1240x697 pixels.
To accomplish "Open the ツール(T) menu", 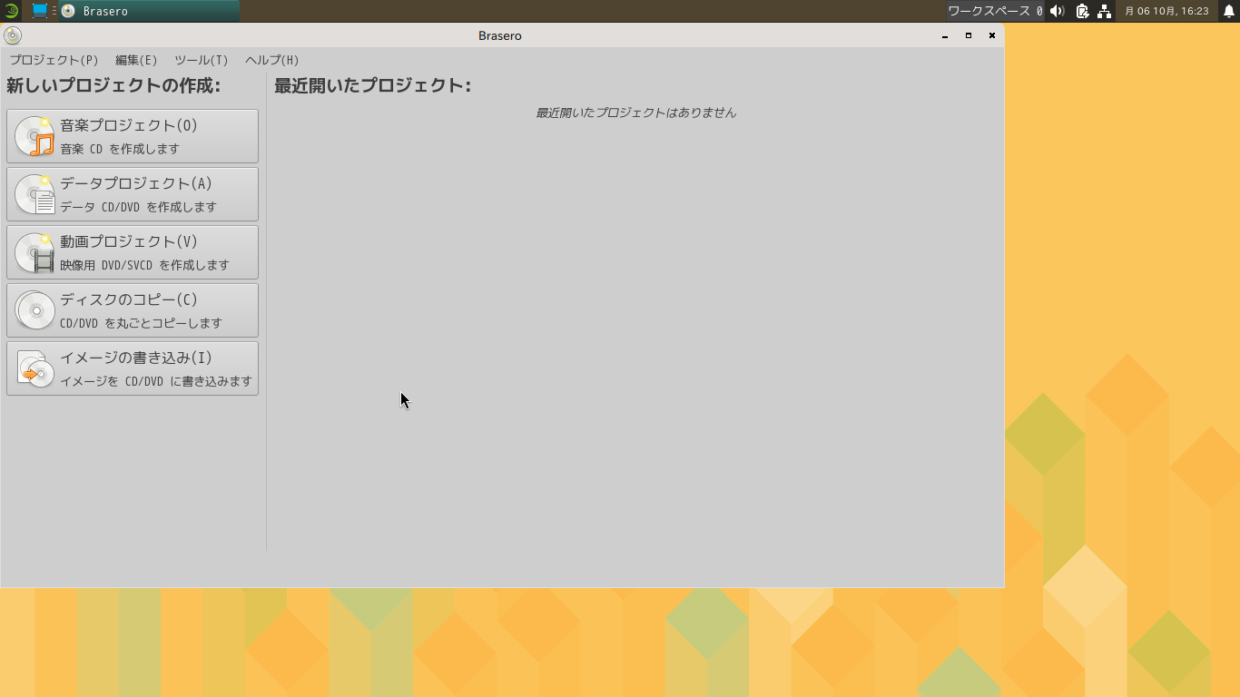I will 201,60.
